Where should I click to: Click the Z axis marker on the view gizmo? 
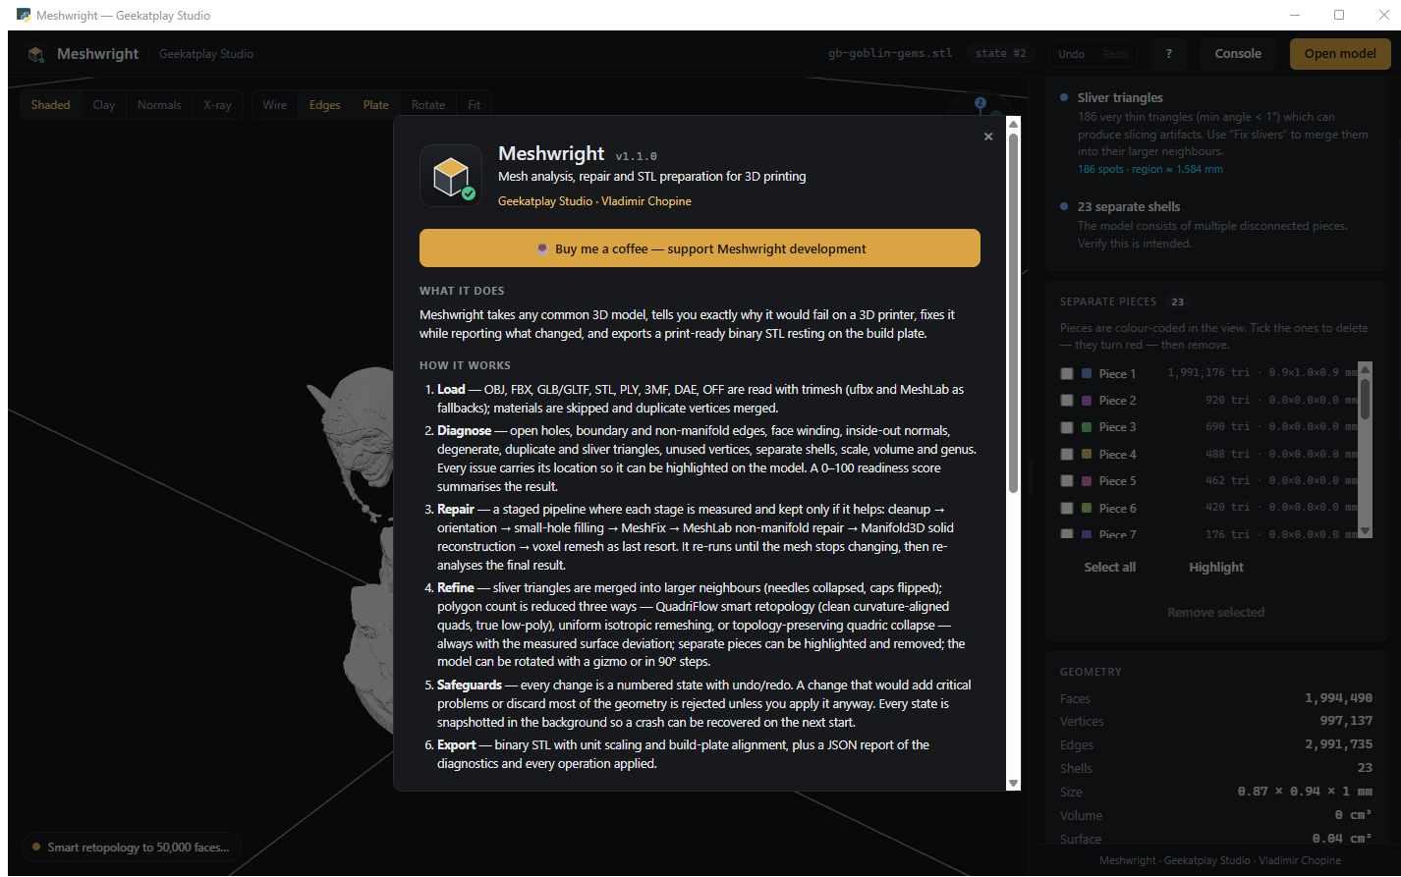[980, 103]
